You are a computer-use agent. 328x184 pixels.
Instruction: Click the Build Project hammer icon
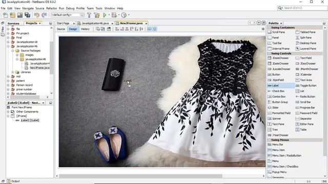(89, 15)
